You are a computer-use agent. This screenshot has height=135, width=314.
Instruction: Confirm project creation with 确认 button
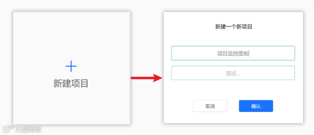256,106
